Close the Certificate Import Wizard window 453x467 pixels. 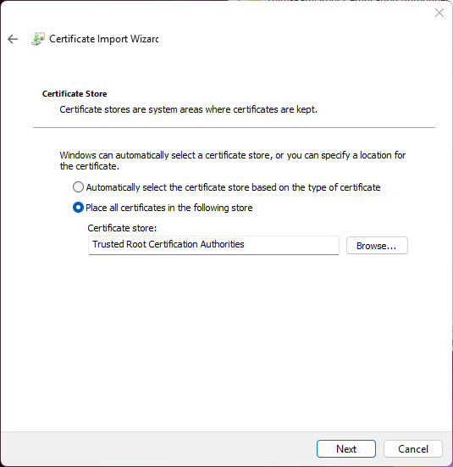439,13
